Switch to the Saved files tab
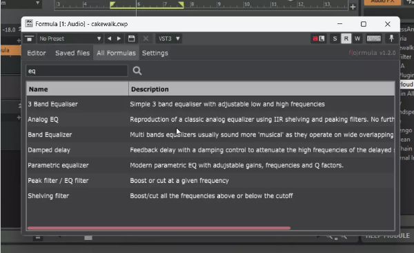The height and width of the screenshot is (253, 414). pos(72,53)
